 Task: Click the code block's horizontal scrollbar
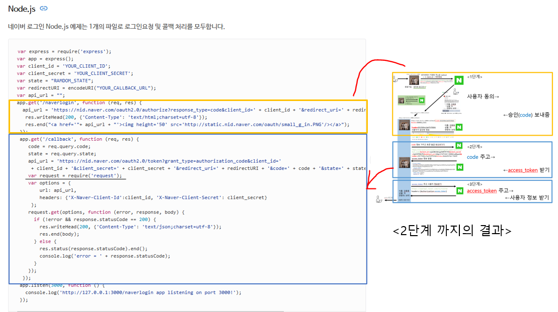150,311
